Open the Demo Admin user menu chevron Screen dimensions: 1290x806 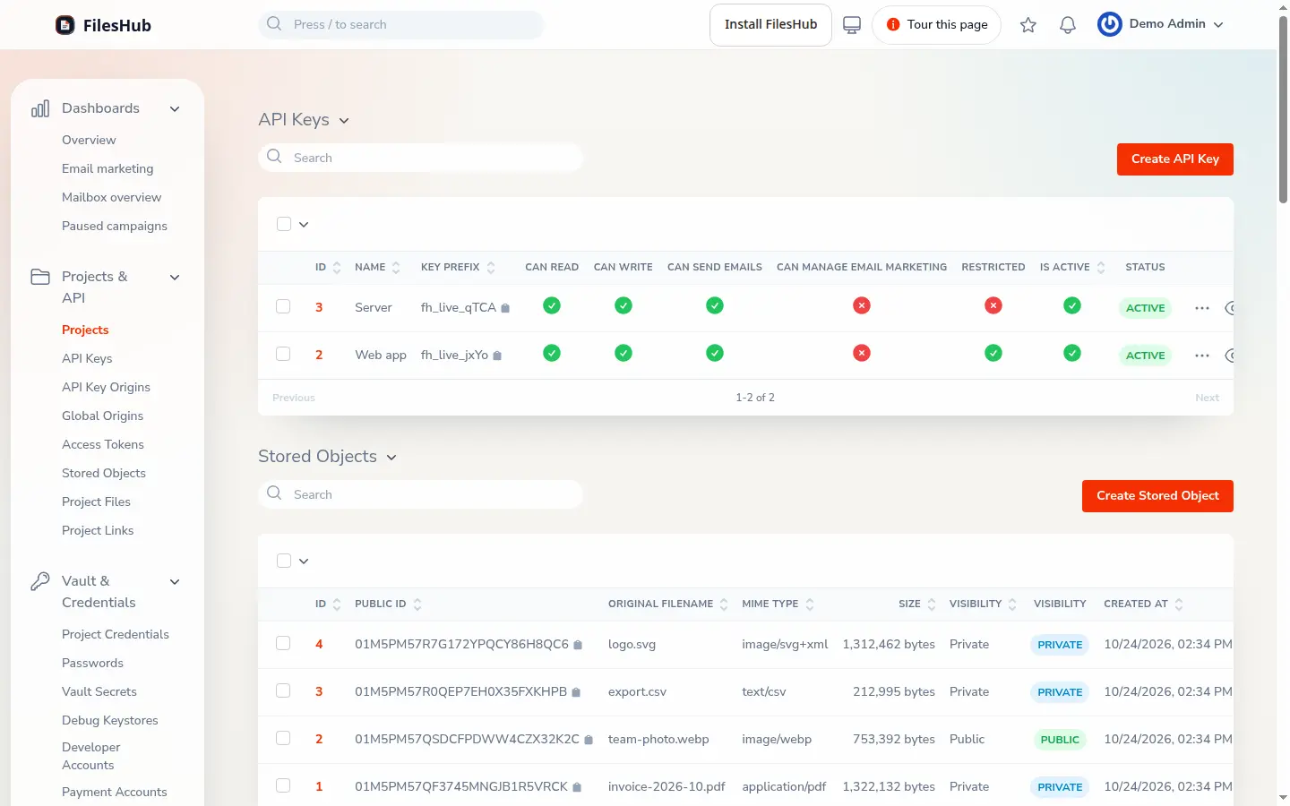pyautogui.click(x=1218, y=25)
